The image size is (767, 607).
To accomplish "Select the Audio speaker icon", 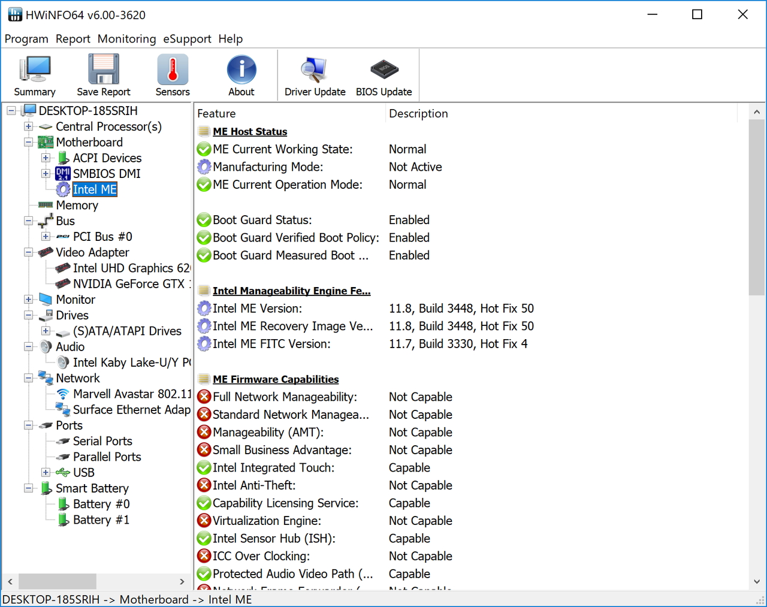I will 46,347.
